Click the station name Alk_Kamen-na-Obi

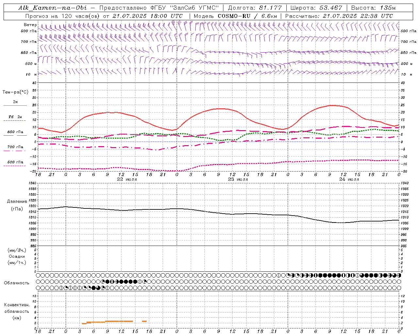coord(53,8)
